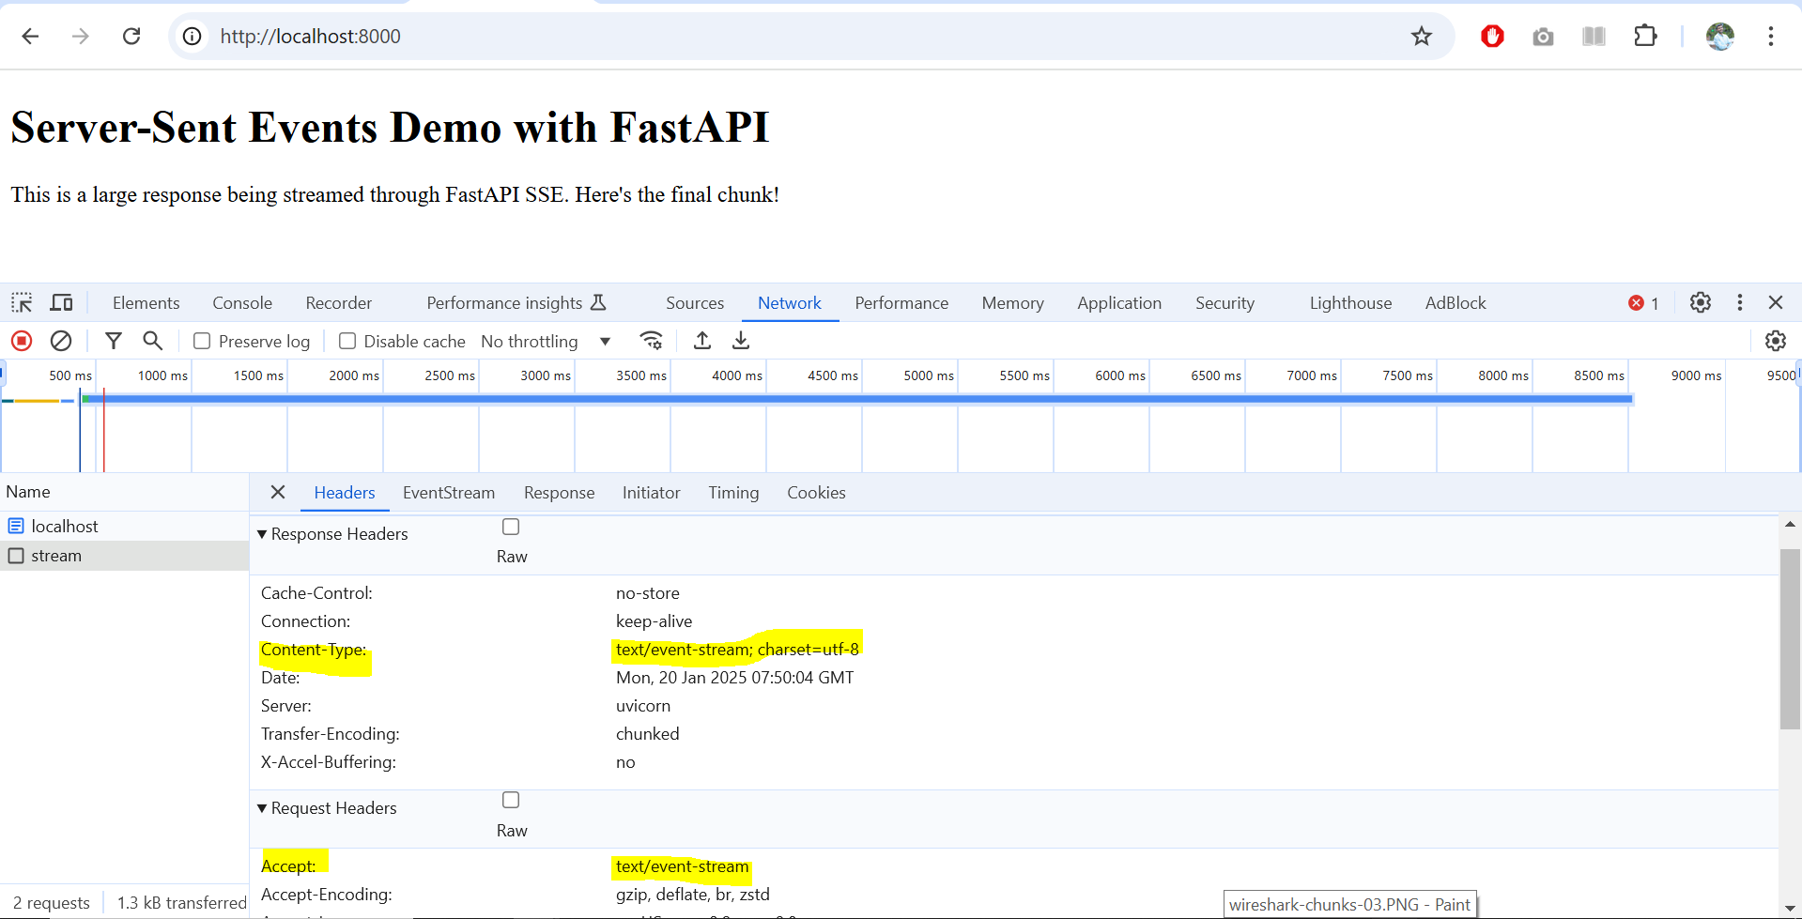
Task: Open the Application tab
Action: (1119, 303)
